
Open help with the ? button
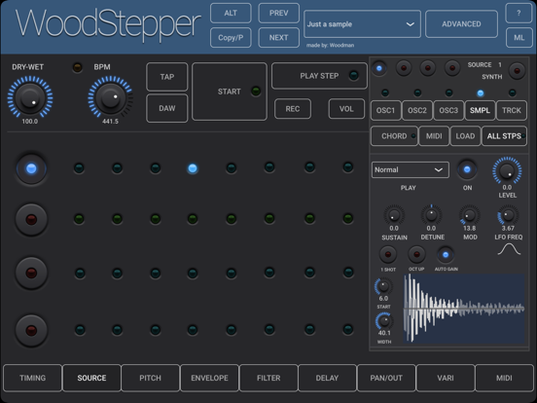point(519,13)
